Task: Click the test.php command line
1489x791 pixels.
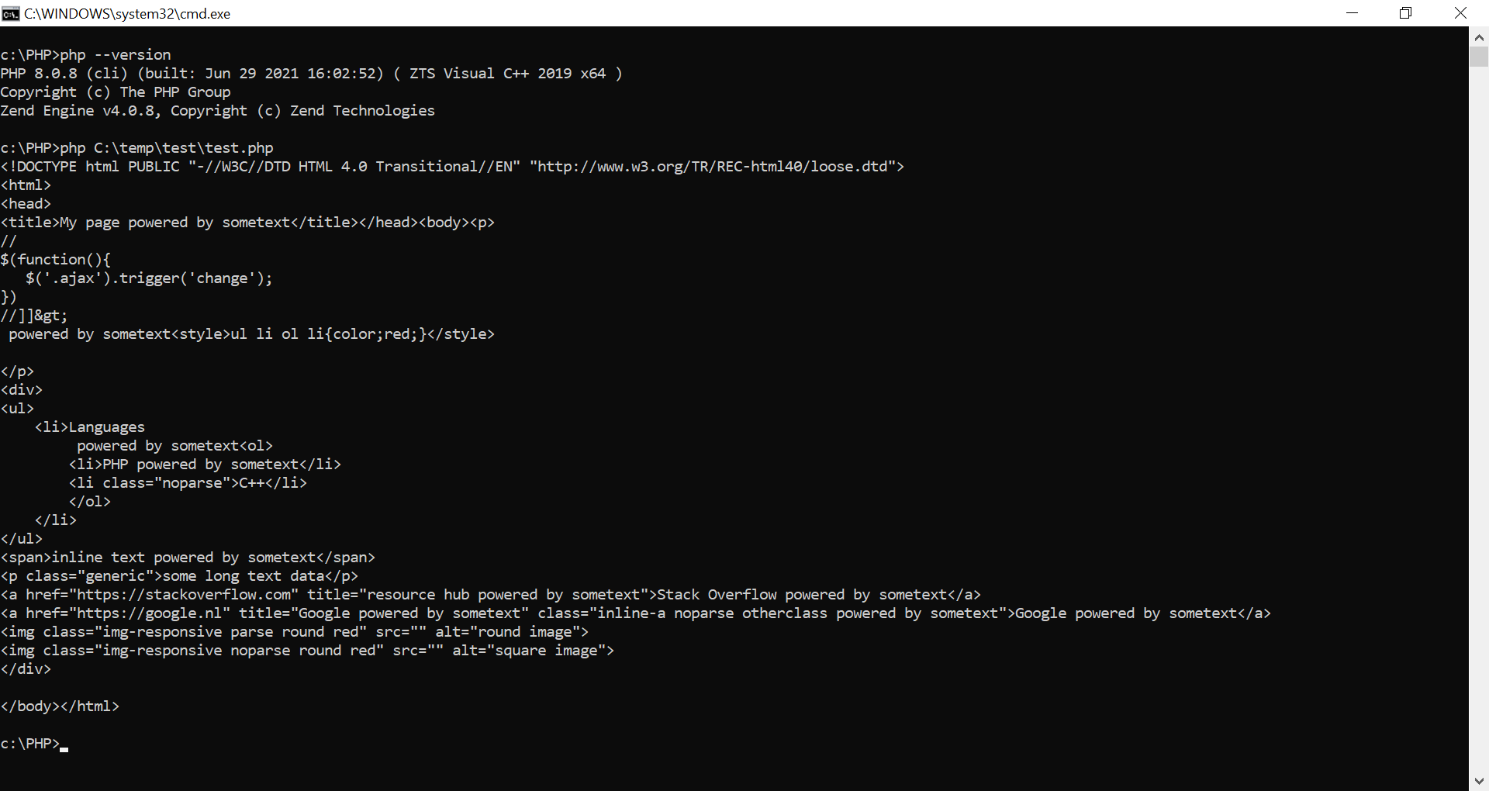Action: pos(137,148)
